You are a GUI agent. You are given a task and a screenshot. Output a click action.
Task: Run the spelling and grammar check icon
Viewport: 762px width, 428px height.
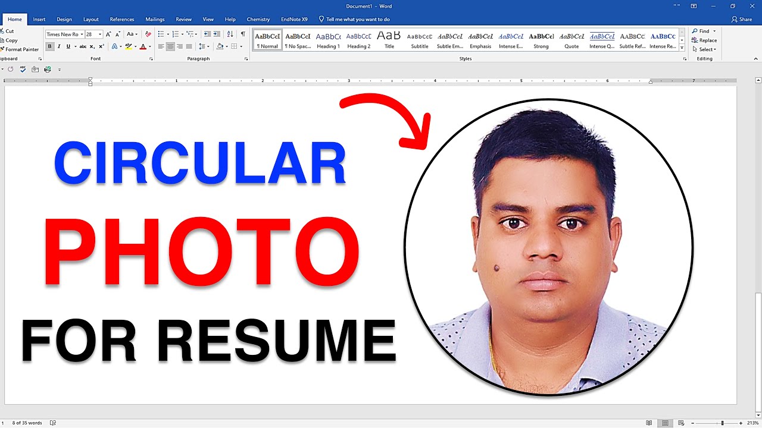click(x=23, y=69)
